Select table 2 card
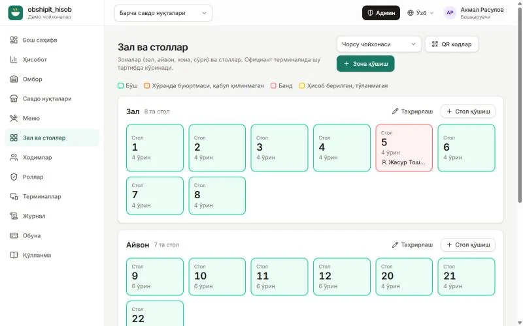This screenshot has width=523, height=326. tap(217, 148)
